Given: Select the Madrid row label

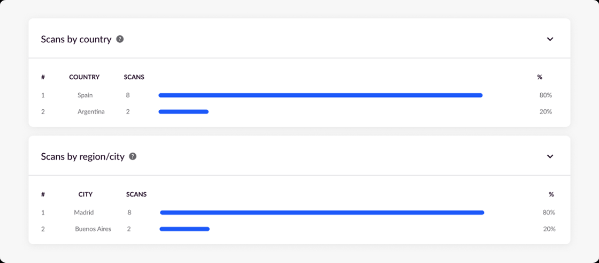Looking at the screenshot, I should [x=84, y=213].
